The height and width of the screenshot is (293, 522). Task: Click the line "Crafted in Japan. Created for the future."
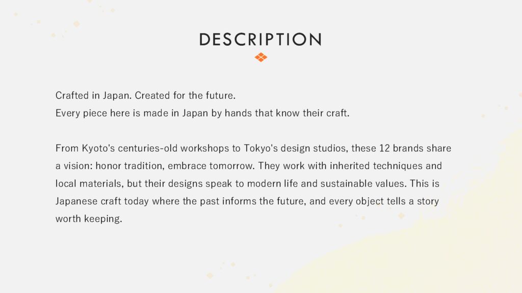tap(145, 95)
